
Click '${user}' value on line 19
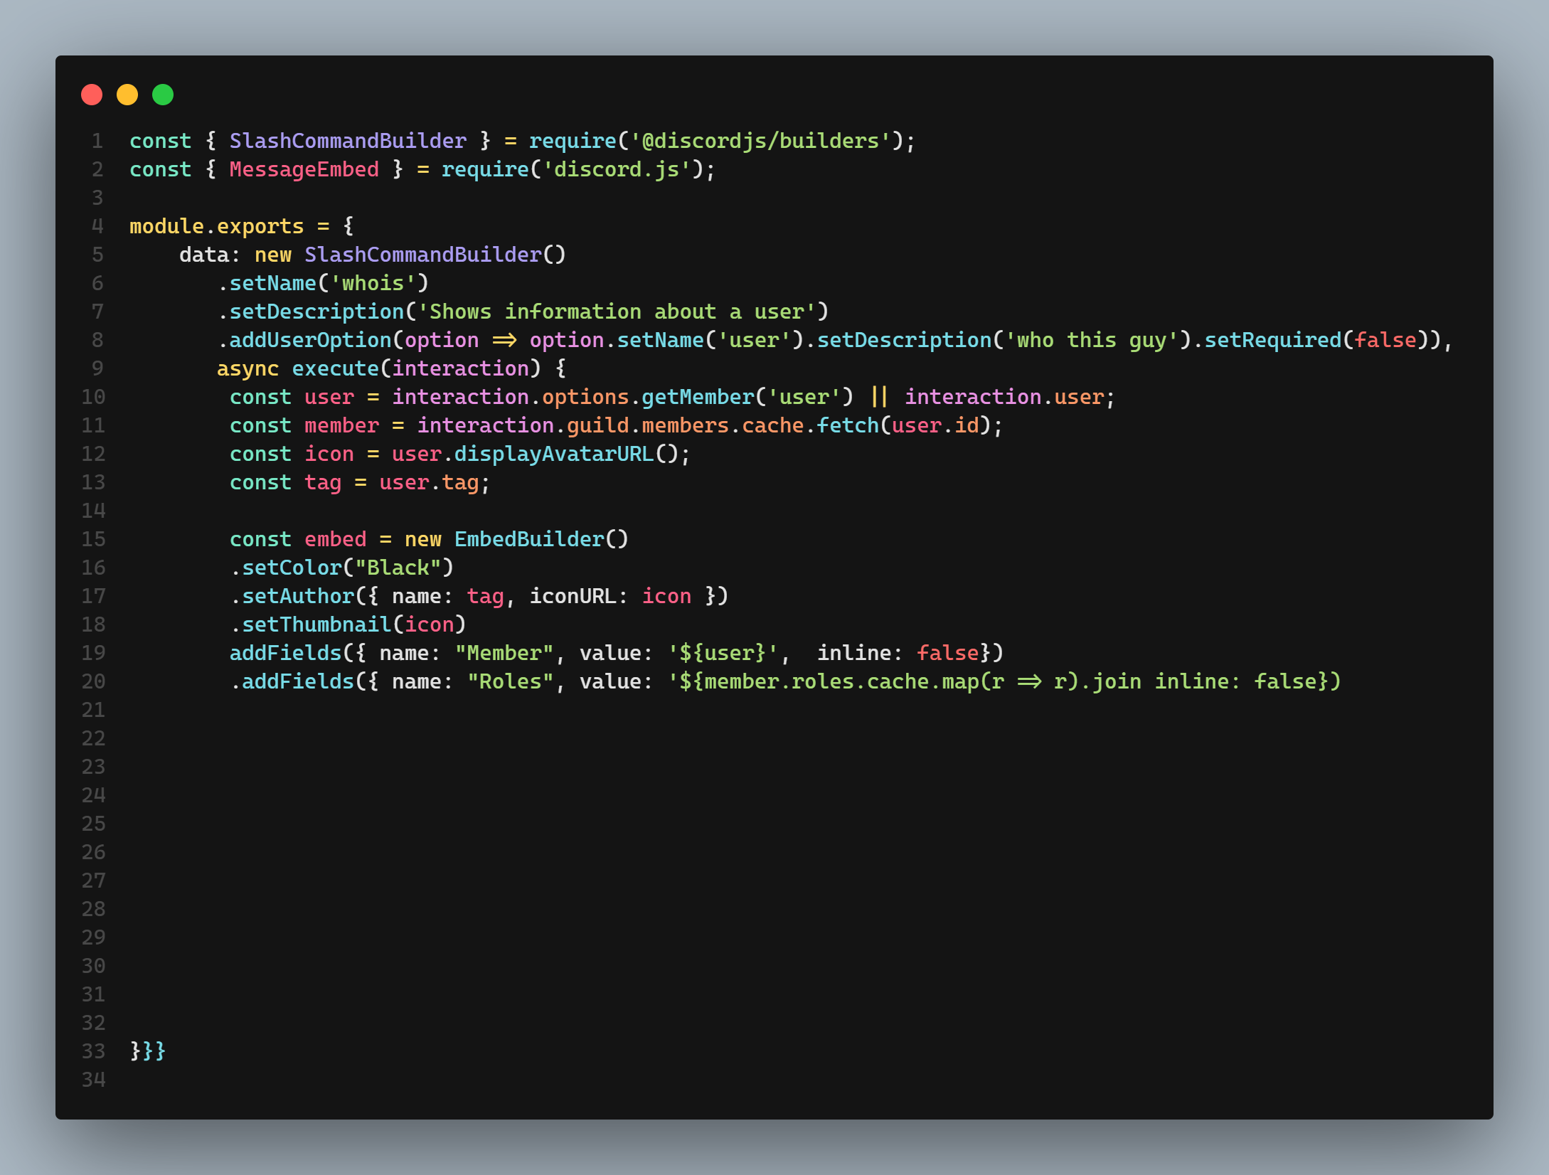click(x=723, y=653)
